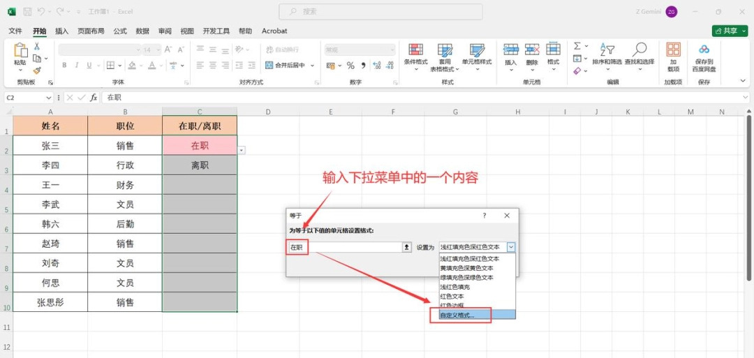Click the center horizontally icon
The image size is (754, 358).
coord(212,66)
